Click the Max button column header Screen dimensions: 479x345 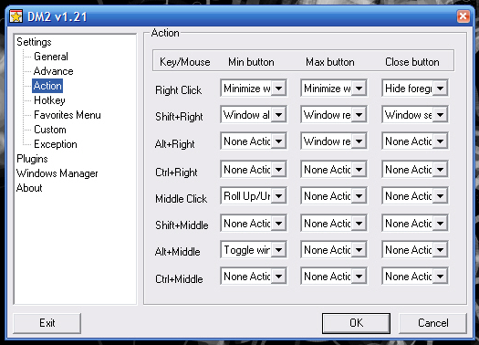pos(330,62)
